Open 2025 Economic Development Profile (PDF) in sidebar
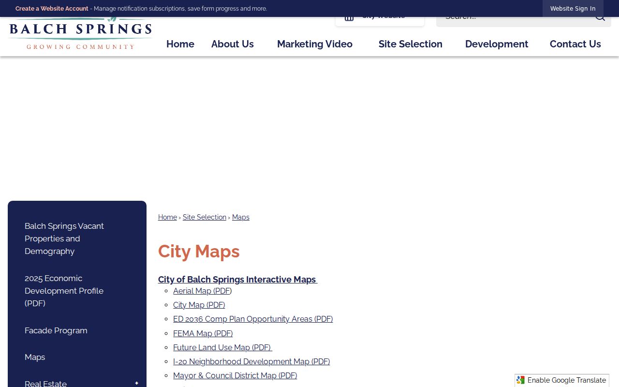The height and width of the screenshot is (387, 619). tap(64, 291)
